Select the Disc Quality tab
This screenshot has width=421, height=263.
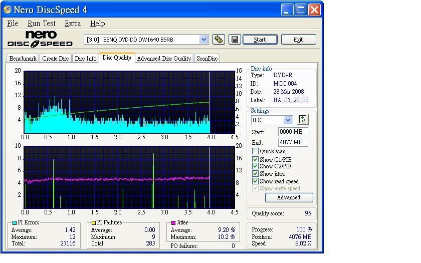[x=117, y=58]
